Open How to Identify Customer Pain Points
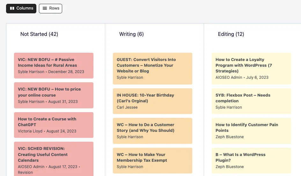Screen dimensions: 301x176 [251, 131]
